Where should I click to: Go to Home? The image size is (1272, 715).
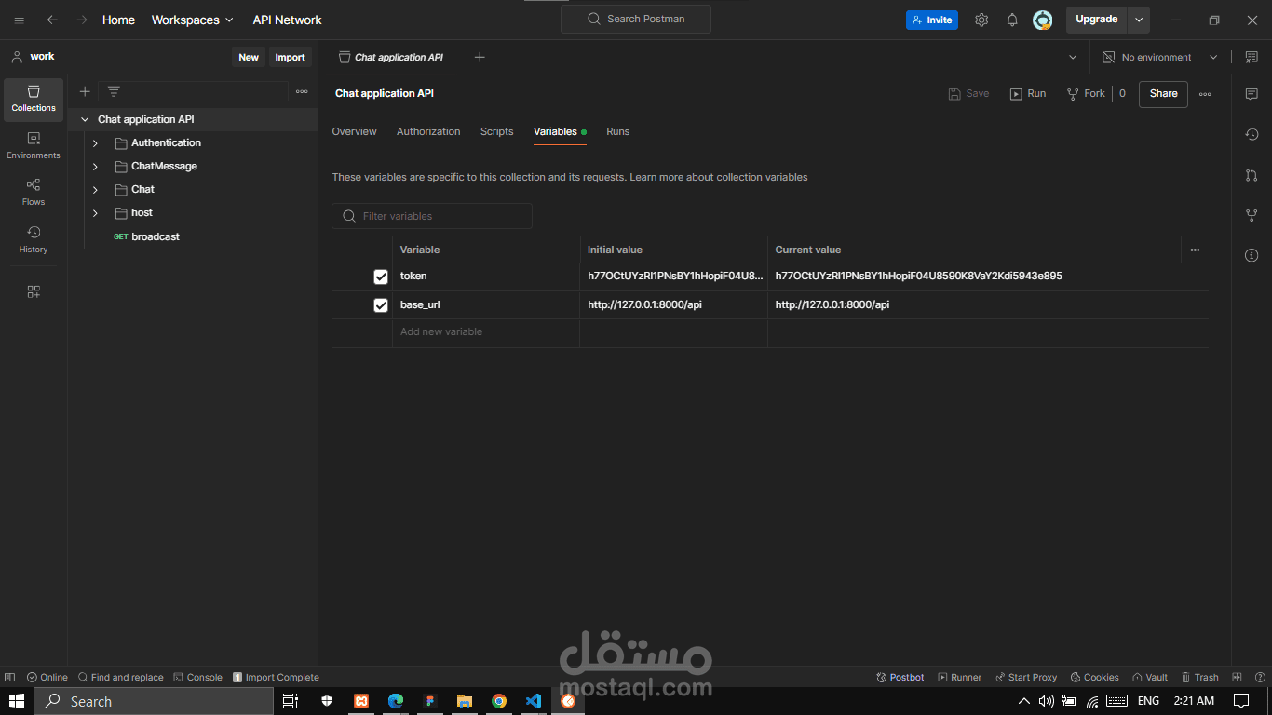118,20
